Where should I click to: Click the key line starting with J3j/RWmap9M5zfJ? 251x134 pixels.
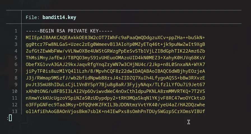coord(115,78)
